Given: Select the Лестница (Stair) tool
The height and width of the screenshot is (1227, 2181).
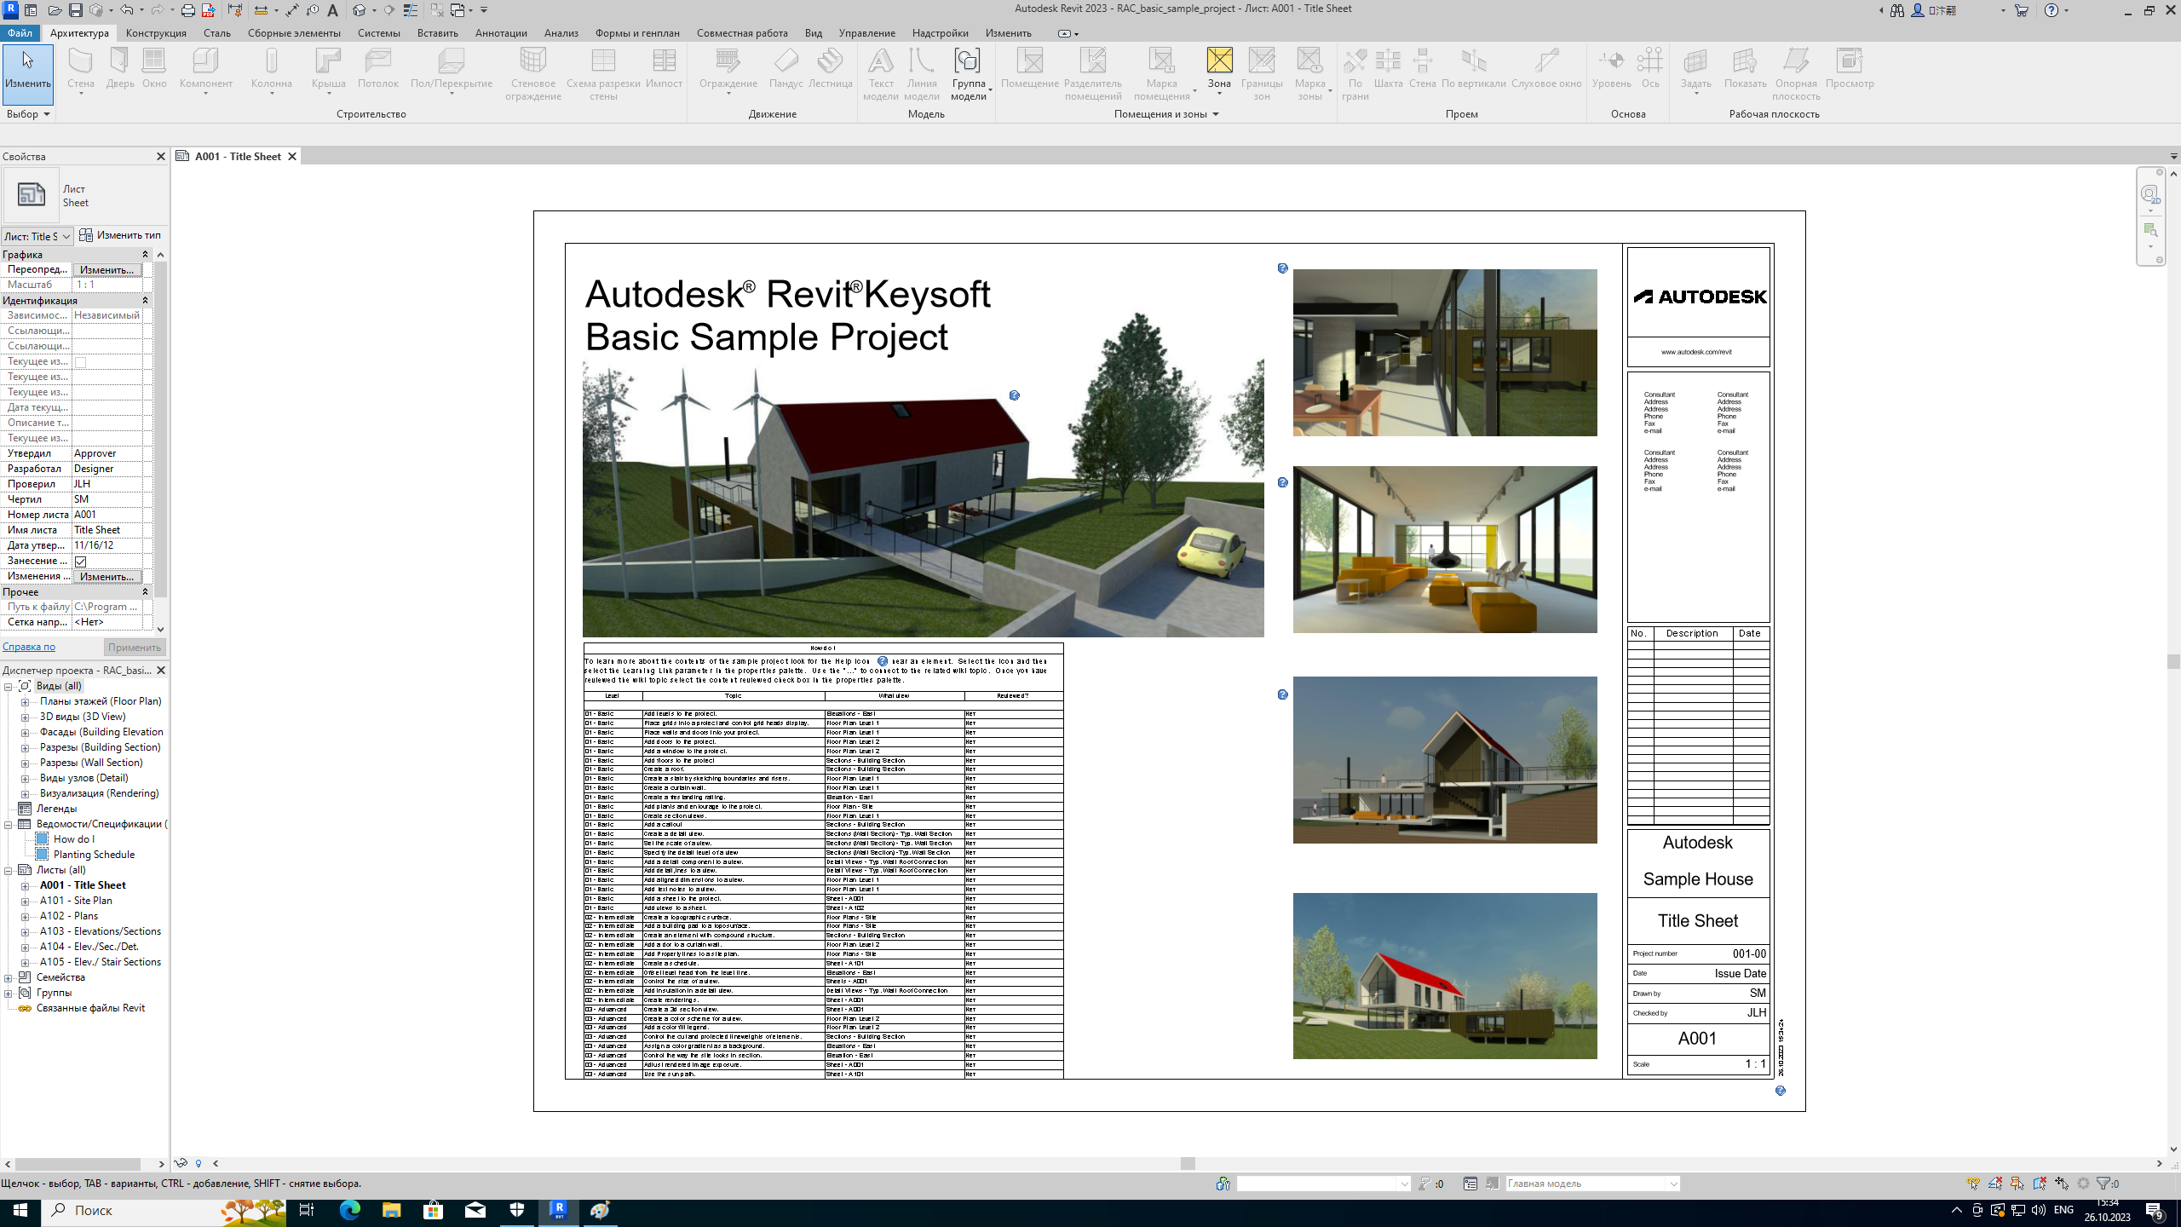Looking at the screenshot, I should click(x=830, y=68).
